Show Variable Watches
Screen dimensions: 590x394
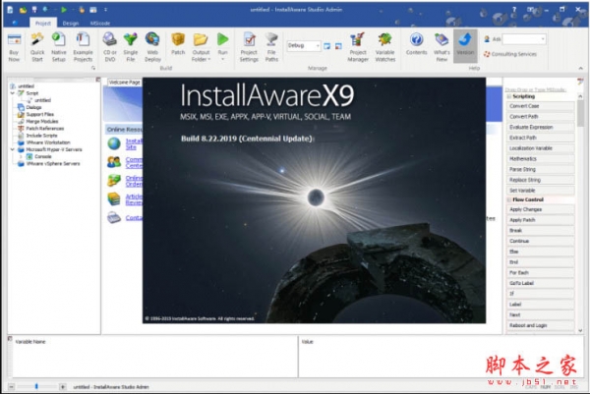point(385,47)
